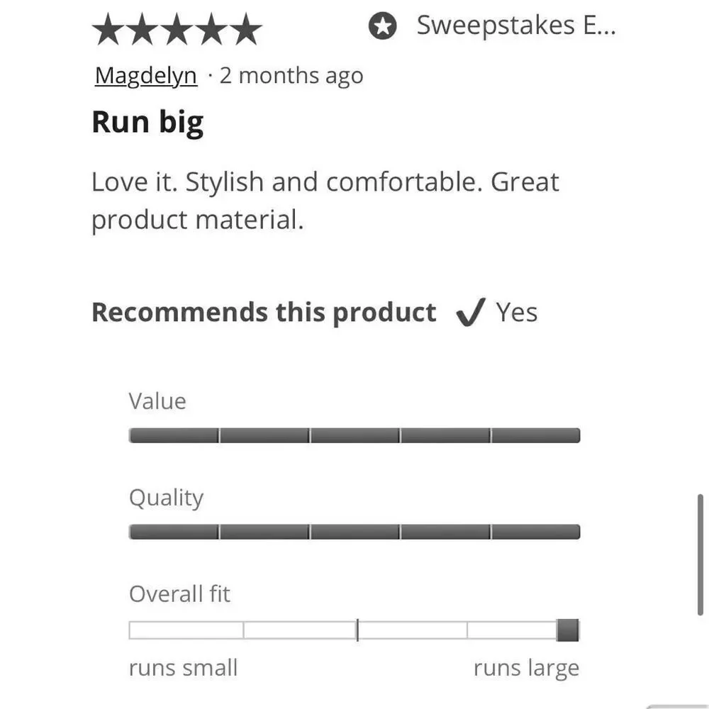
Task: Click the Overall fit center marker
Action: pyautogui.click(x=357, y=630)
